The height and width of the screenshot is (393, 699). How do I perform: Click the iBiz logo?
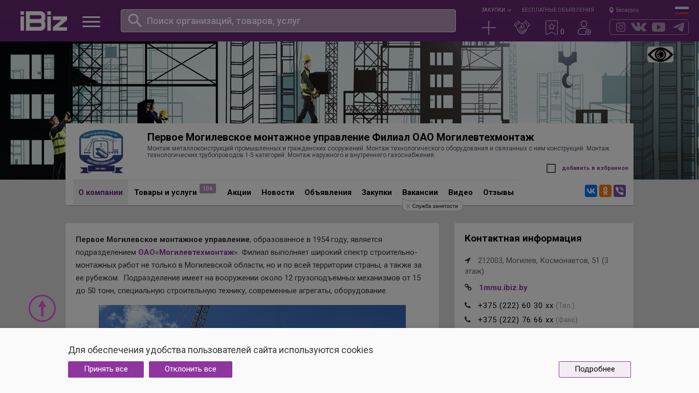click(43, 21)
